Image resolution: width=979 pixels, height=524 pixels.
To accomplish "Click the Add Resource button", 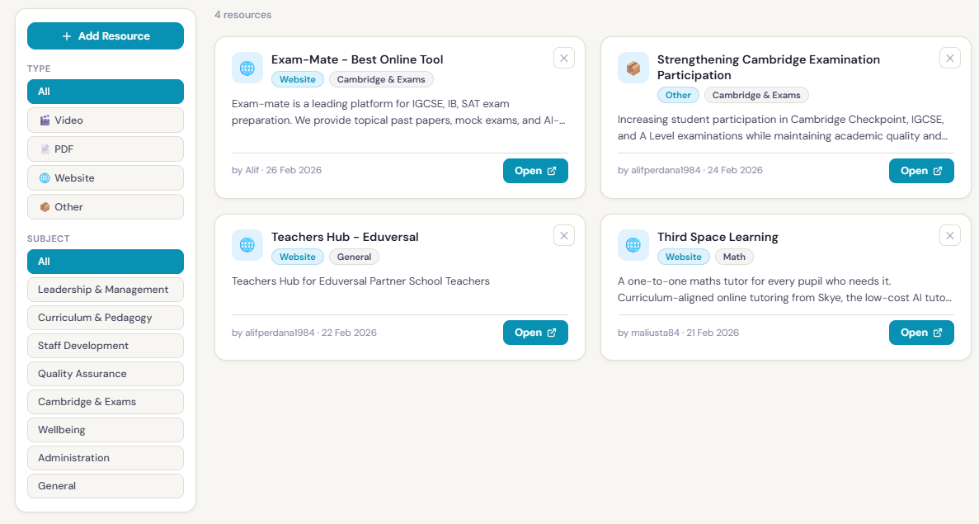I will (x=106, y=36).
